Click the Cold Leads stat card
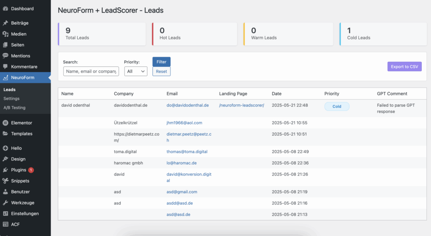This screenshot has width=431, height=236. point(383,34)
